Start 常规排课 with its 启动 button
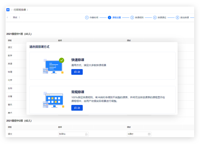The image size is (202, 144). pyautogui.click(x=77, y=108)
